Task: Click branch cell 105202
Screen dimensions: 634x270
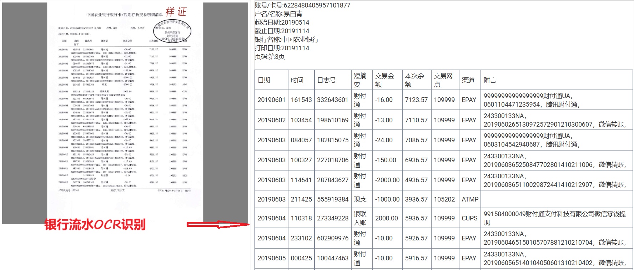Action: click(445, 199)
